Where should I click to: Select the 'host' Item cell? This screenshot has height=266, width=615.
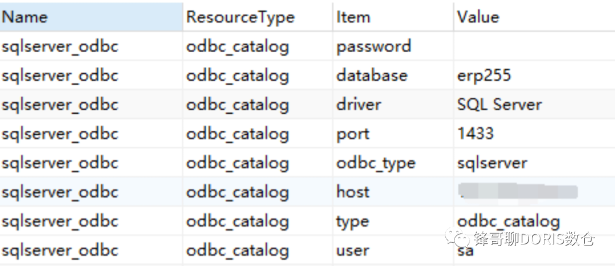click(x=353, y=192)
